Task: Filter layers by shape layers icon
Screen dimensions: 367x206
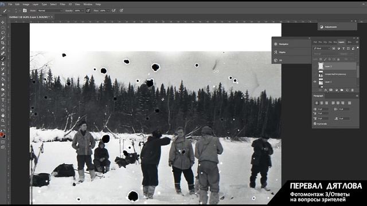Action: pyautogui.click(x=348, y=48)
